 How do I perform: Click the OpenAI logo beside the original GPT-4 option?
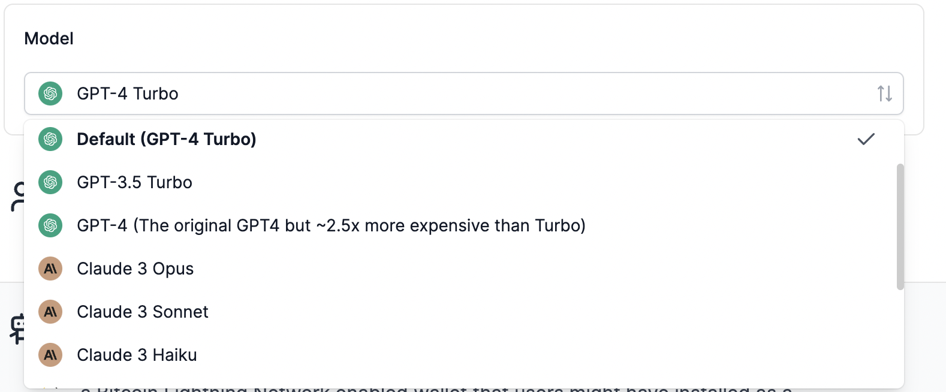[x=50, y=225]
